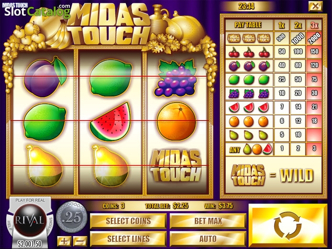Click the SlotCatalog logo link
This screenshot has width=332, height=249.
click(x=37, y=11)
